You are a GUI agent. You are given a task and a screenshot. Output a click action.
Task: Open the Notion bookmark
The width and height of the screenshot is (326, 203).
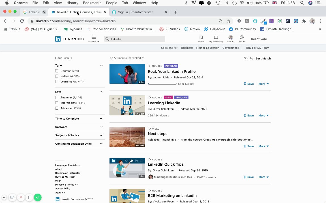pos(192,29)
